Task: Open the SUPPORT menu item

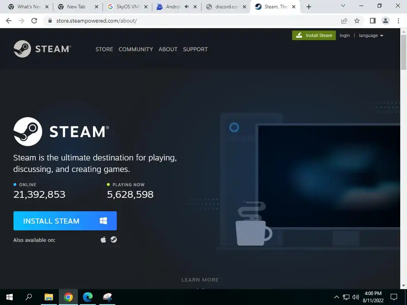Action: [x=195, y=49]
